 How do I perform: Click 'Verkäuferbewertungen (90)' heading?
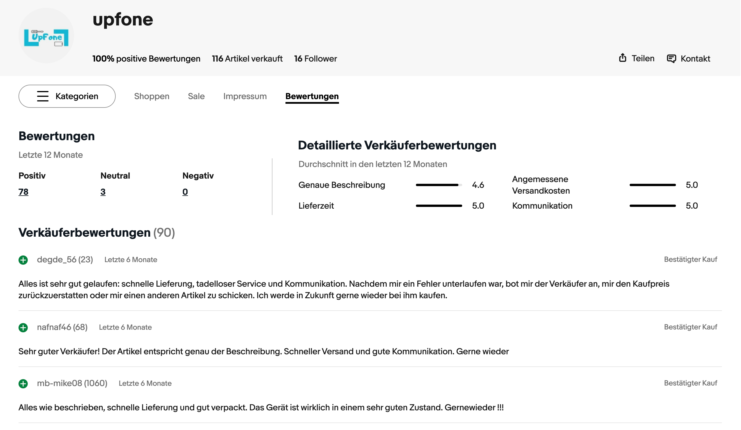(97, 233)
